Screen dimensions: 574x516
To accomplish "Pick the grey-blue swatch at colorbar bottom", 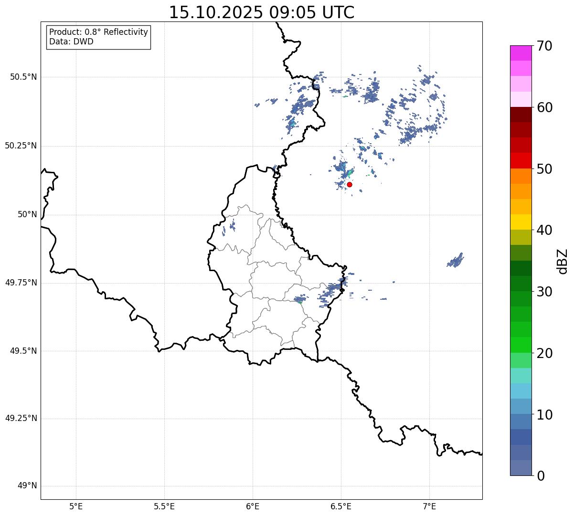I will (521, 468).
